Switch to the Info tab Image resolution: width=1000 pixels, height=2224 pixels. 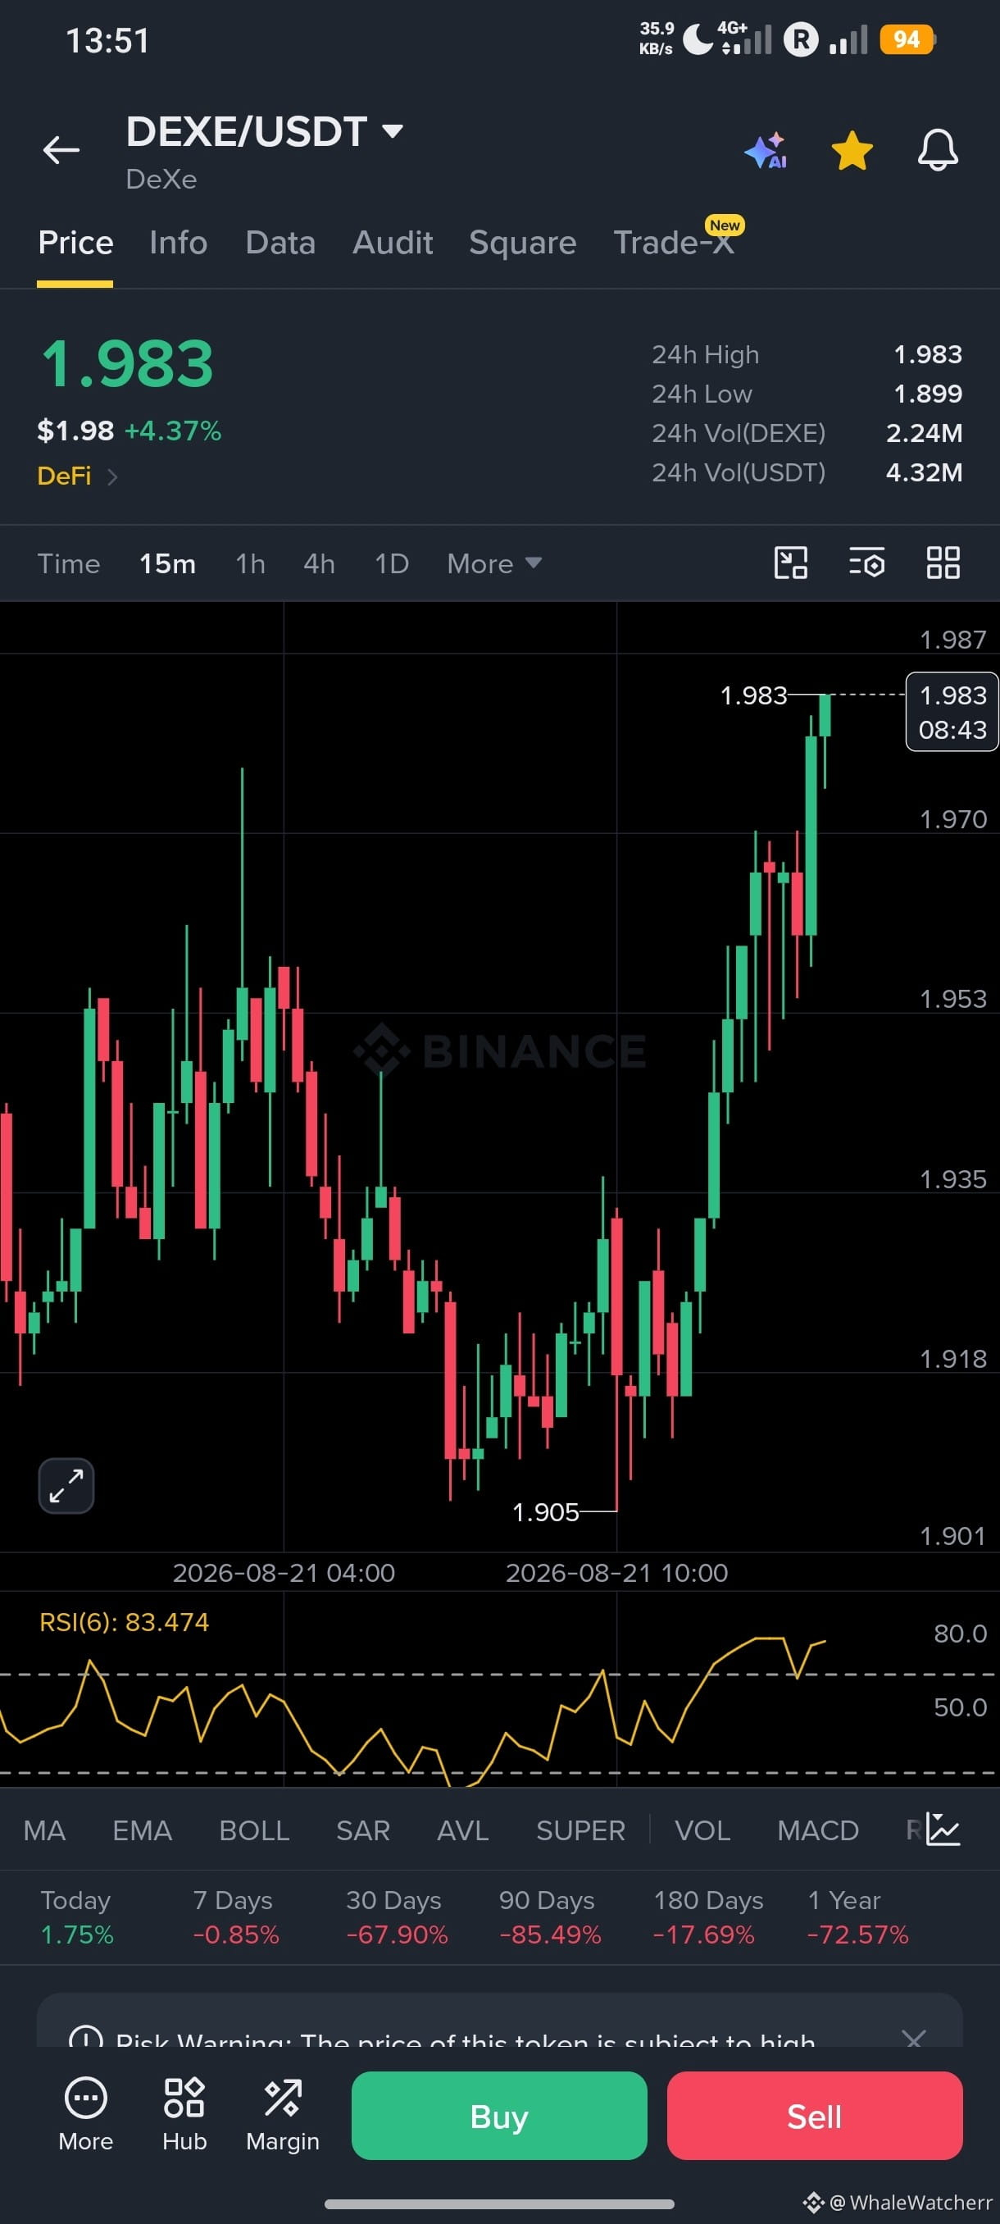point(179,243)
